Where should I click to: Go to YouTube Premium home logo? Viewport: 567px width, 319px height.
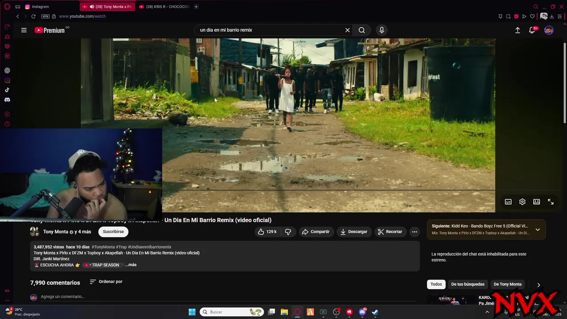[50, 30]
